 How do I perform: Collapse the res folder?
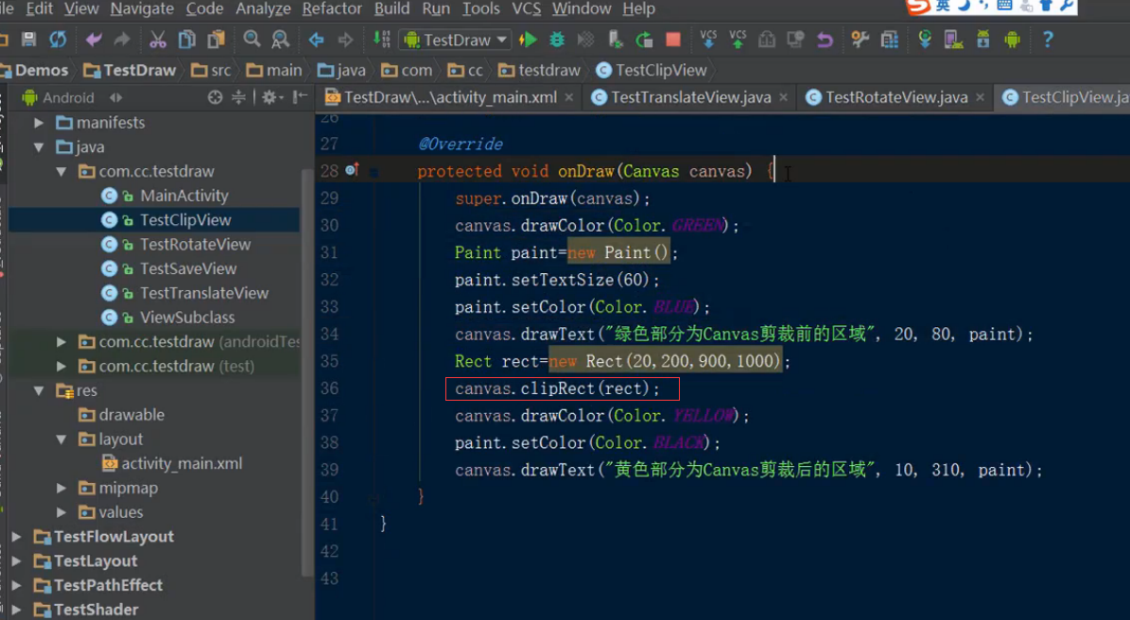[x=39, y=391]
